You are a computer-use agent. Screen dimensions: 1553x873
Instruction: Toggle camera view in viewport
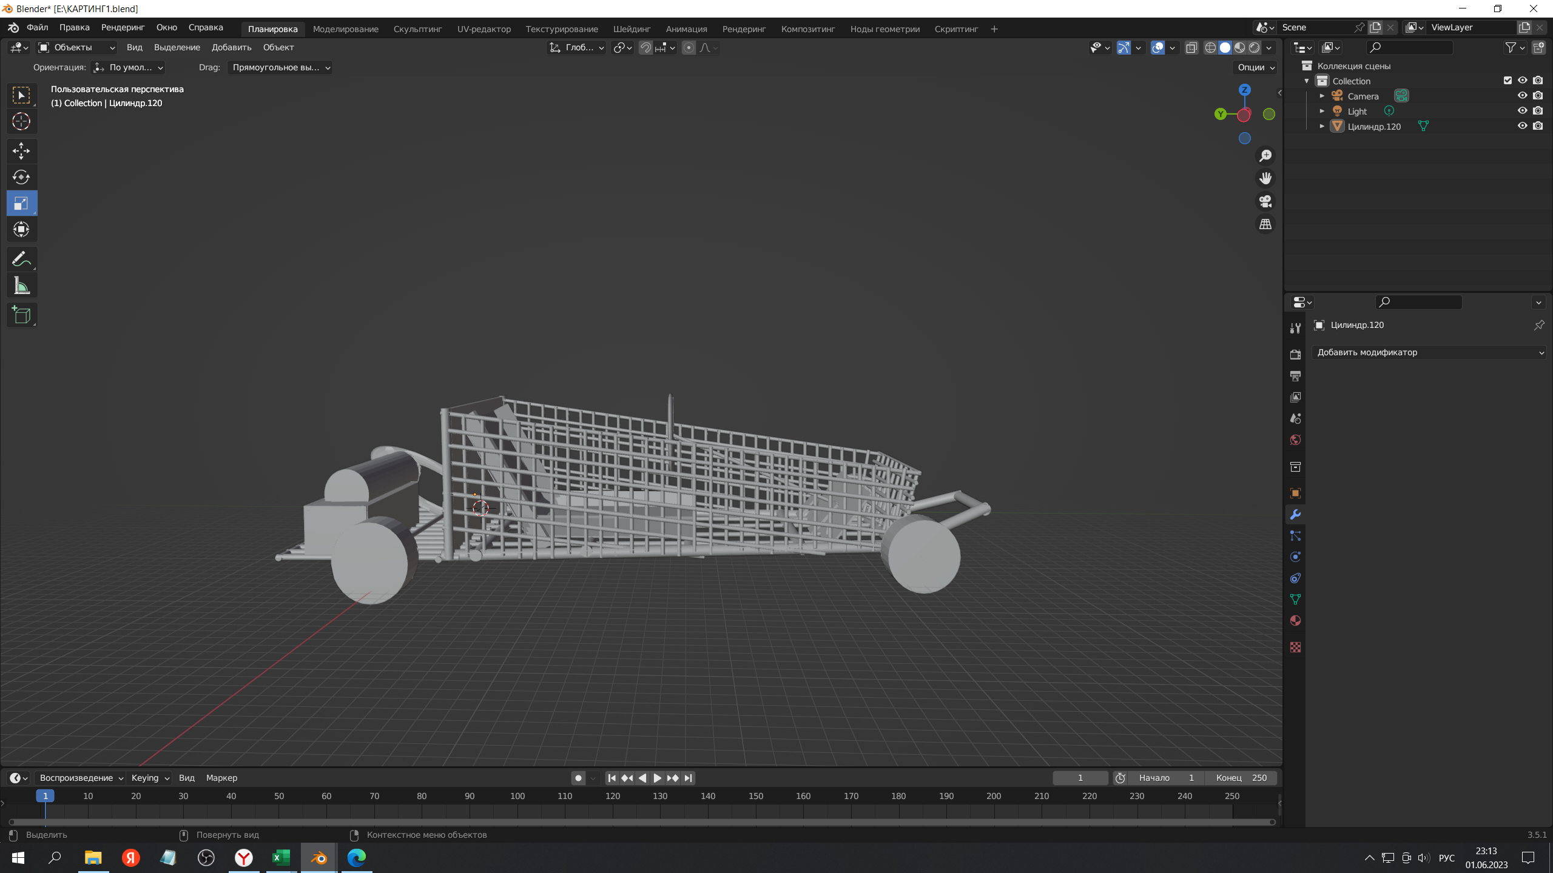click(1265, 201)
